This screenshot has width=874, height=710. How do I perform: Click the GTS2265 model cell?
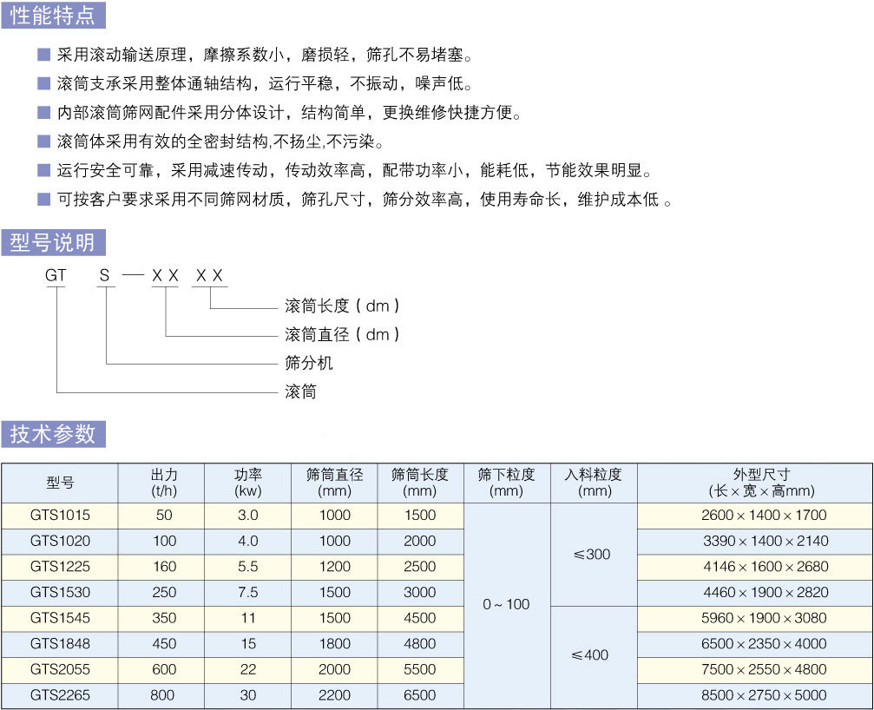coord(60,695)
